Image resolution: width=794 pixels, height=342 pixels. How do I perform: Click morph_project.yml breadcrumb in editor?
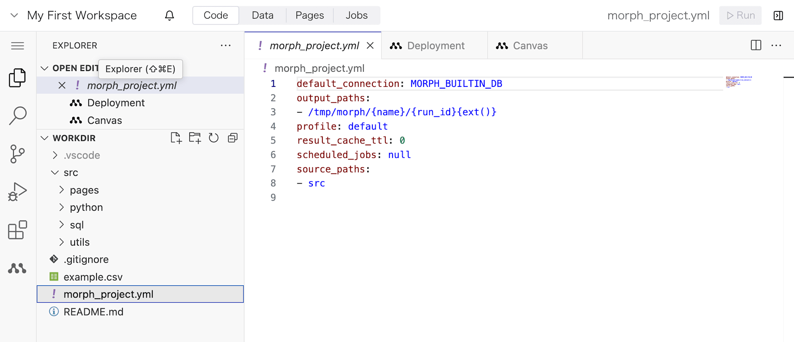tap(319, 68)
